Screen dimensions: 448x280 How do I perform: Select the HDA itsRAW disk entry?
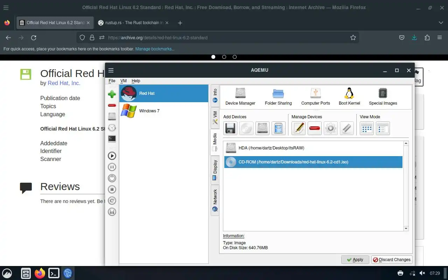pyautogui.click(x=313, y=148)
